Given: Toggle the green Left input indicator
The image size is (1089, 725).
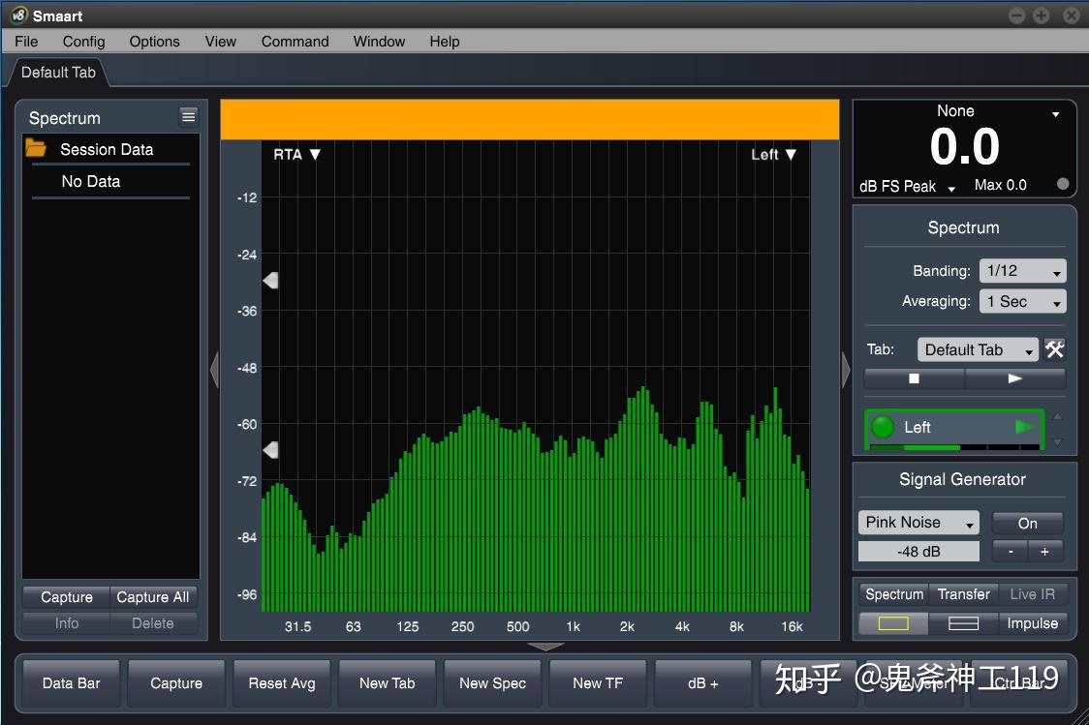Looking at the screenshot, I should click(x=882, y=427).
